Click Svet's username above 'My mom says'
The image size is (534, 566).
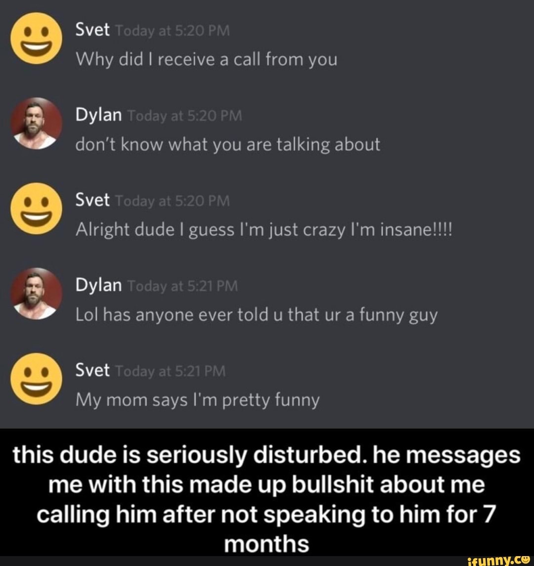point(92,370)
